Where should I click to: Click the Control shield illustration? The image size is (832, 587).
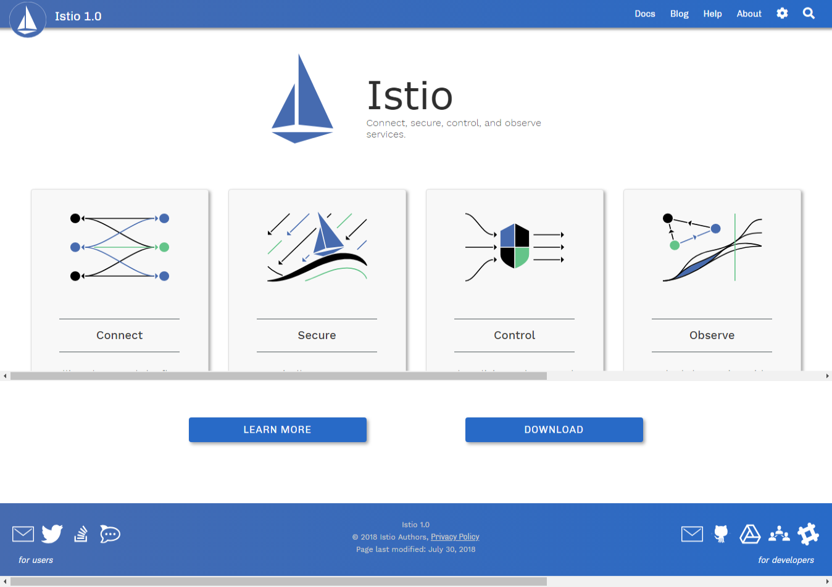(515, 247)
